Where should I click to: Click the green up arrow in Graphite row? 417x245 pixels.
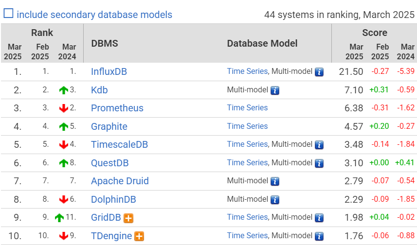64,126
